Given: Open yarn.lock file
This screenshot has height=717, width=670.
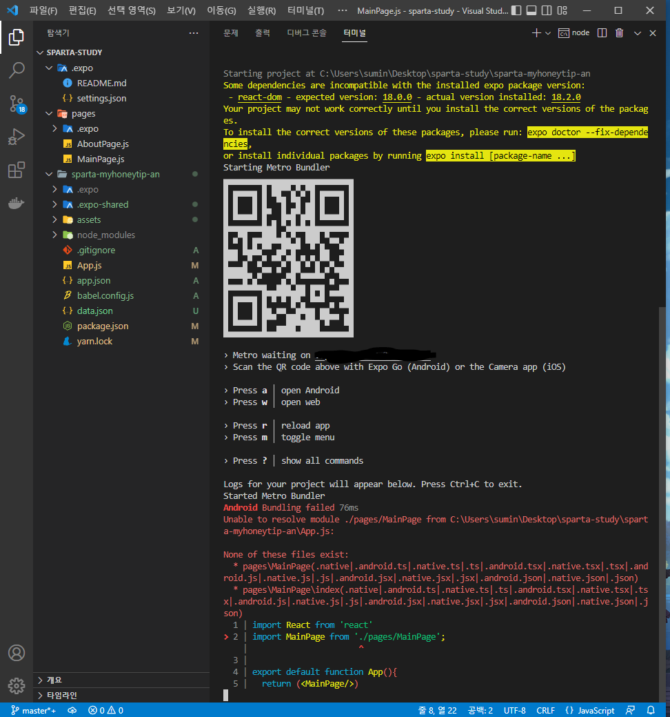Looking at the screenshot, I should click(x=121, y=341).
